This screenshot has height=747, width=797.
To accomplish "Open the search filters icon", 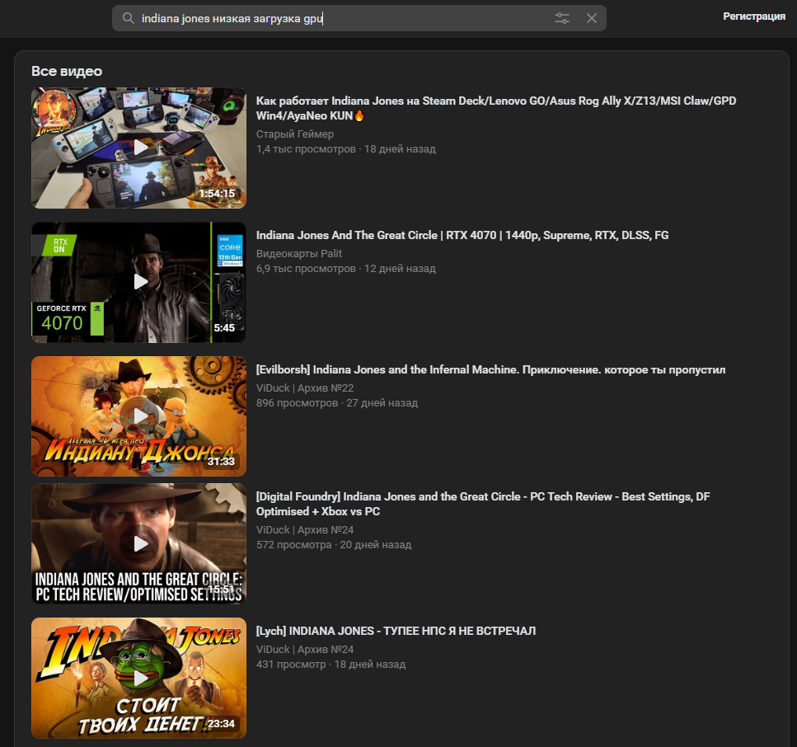I will coord(561,18).
